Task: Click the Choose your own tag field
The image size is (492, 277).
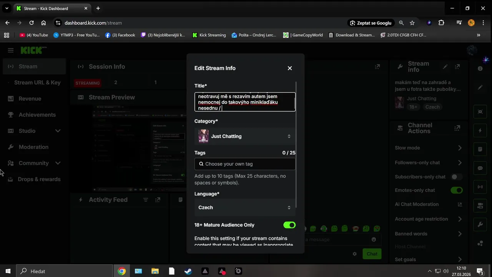Action: pyautogui.click(x=245, y=164)
